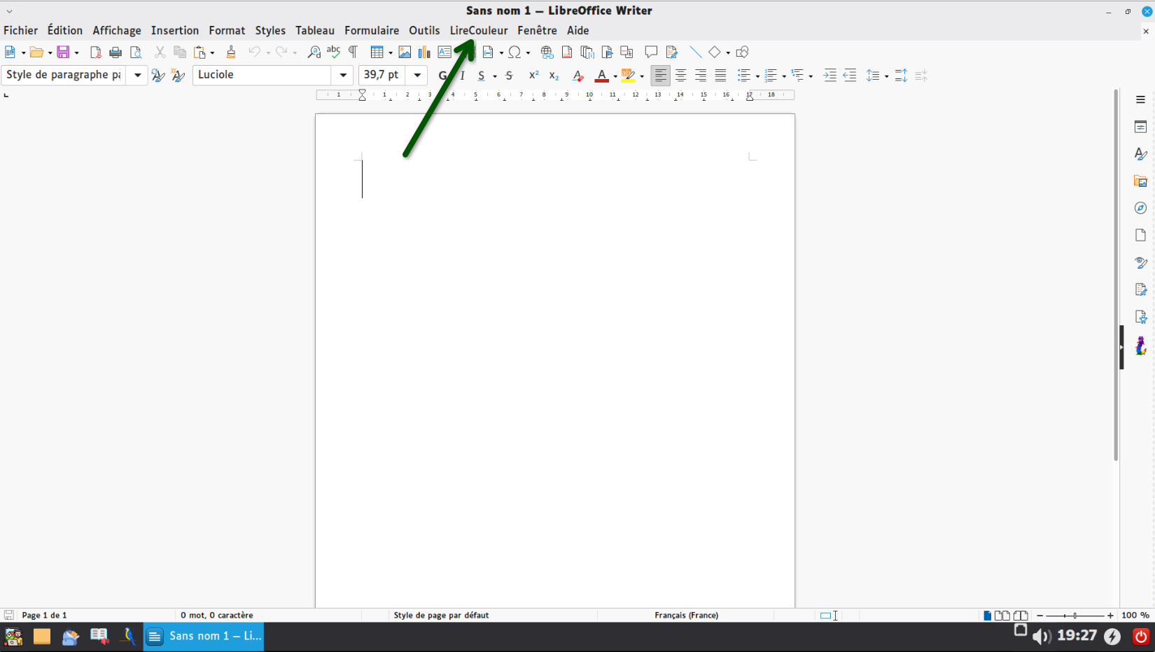Open the Insertion menu
This screenshot has height=652, width=1155.
pos(175,31)
